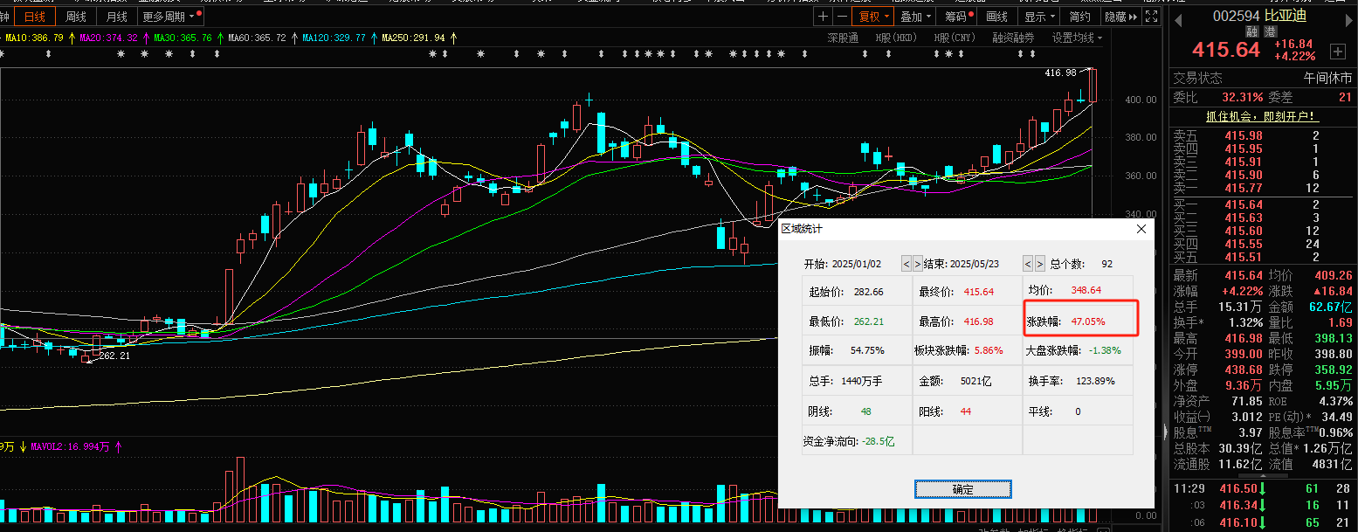
Task: Enter fullscreen chart with the expand icon
Action: click(x=1152, y=17)
